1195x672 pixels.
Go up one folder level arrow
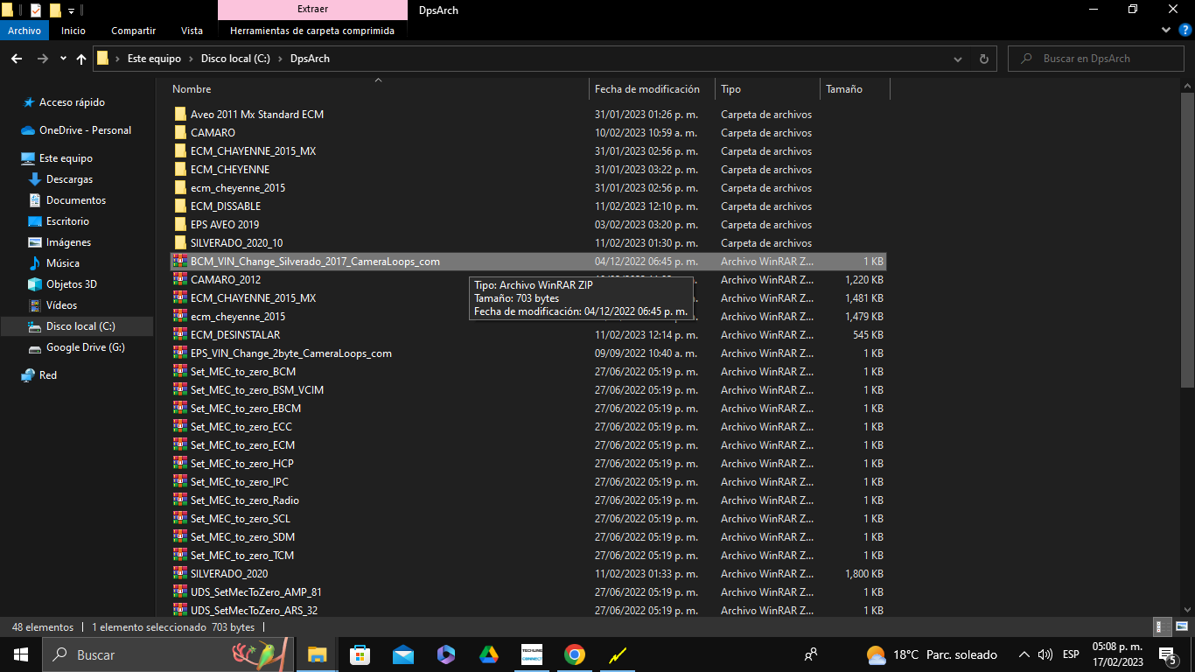click(81, 59)
